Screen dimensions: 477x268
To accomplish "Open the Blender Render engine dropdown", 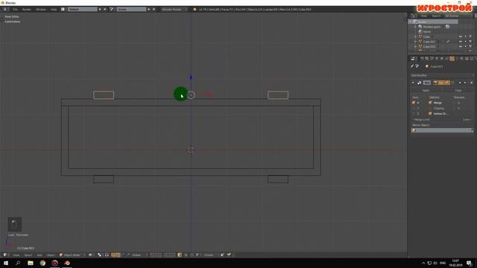I will [x=174, y=10].
